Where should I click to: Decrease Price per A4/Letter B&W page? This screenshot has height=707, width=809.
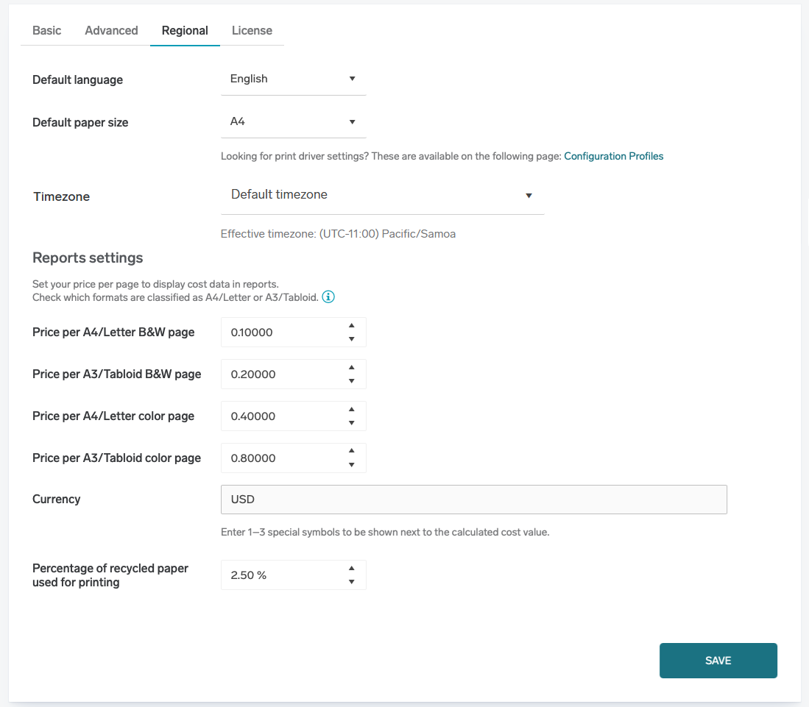coord(352,339)
